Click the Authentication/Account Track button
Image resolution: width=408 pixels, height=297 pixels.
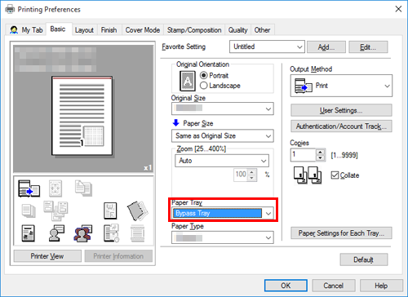click(x=341, y=126)
